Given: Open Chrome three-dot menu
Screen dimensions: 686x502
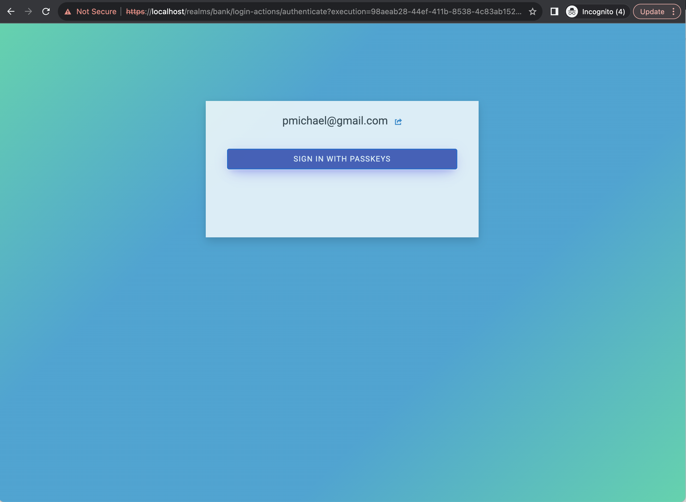Looking at the screenshot, I should [673, 11].
